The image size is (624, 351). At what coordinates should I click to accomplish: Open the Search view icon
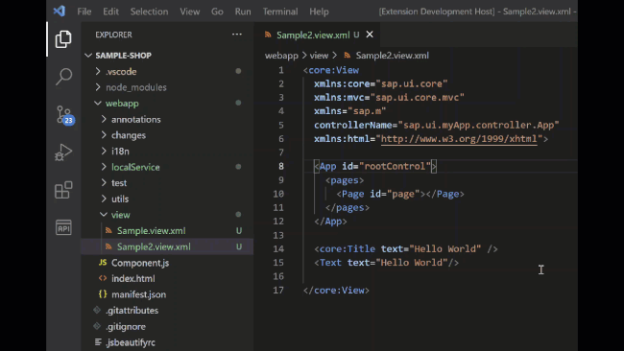coord(63,77)
